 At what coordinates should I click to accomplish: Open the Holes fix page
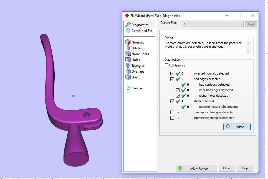(x=136, y=60)
